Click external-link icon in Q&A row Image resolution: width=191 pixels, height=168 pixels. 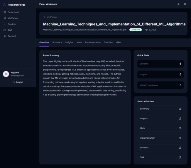pos(180,157)
